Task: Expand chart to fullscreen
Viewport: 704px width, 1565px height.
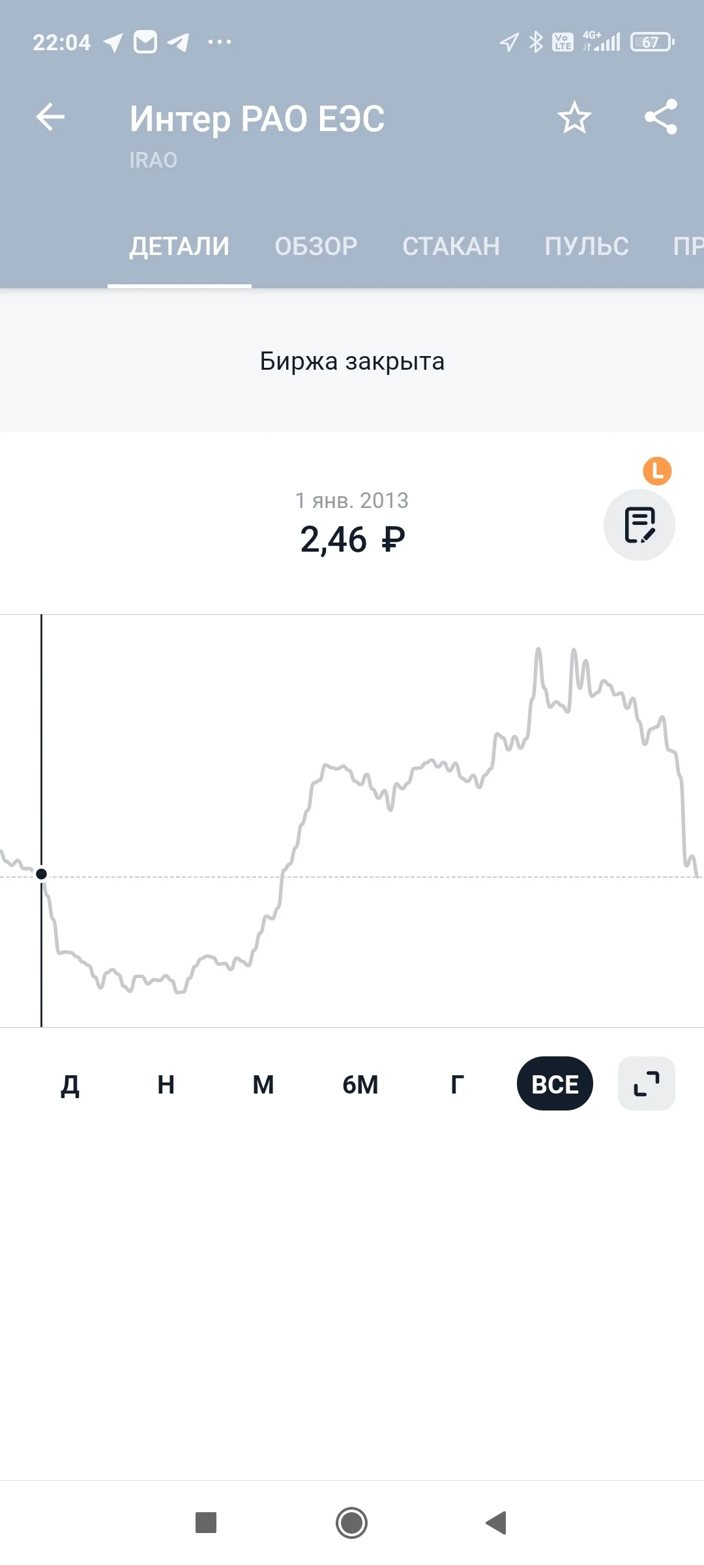Action: [647, 1084]
